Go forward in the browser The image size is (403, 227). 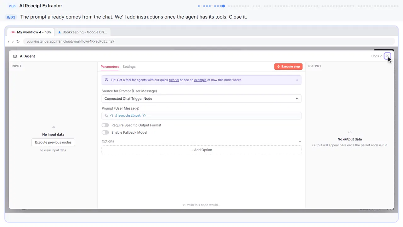13,41
